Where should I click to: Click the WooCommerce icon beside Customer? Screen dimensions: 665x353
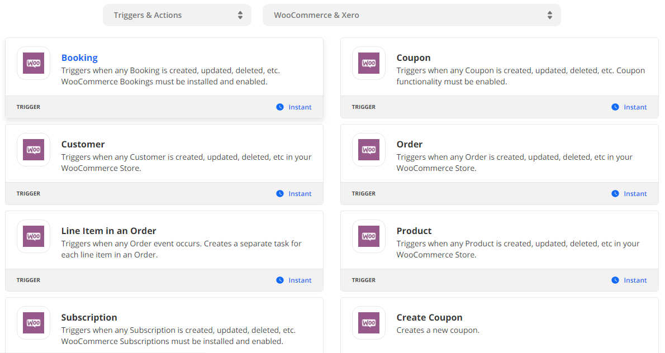[x=34, y=150]
